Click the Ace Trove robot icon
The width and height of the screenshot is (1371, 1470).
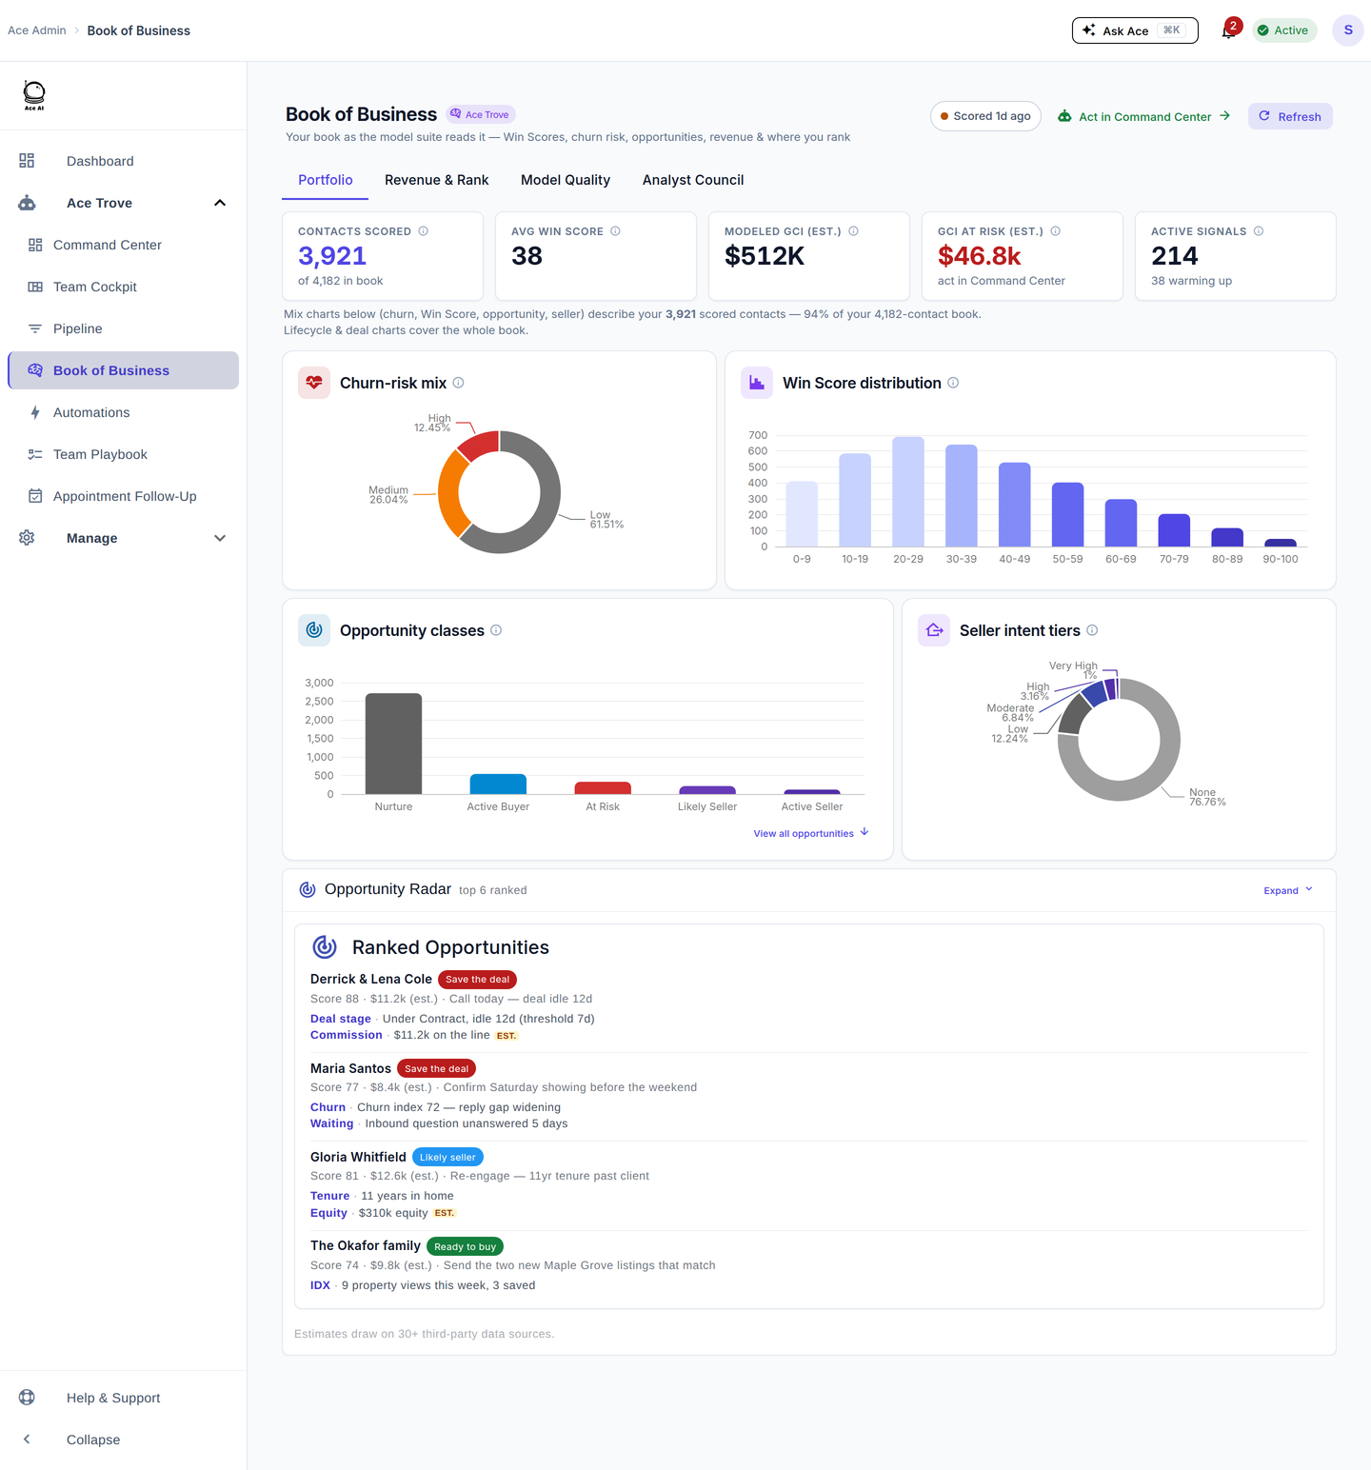27,203
